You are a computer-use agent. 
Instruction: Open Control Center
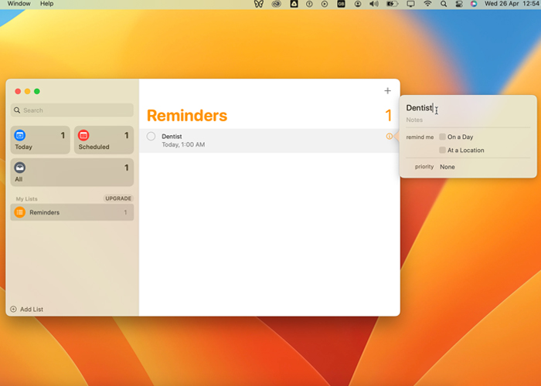click(459, 4)
